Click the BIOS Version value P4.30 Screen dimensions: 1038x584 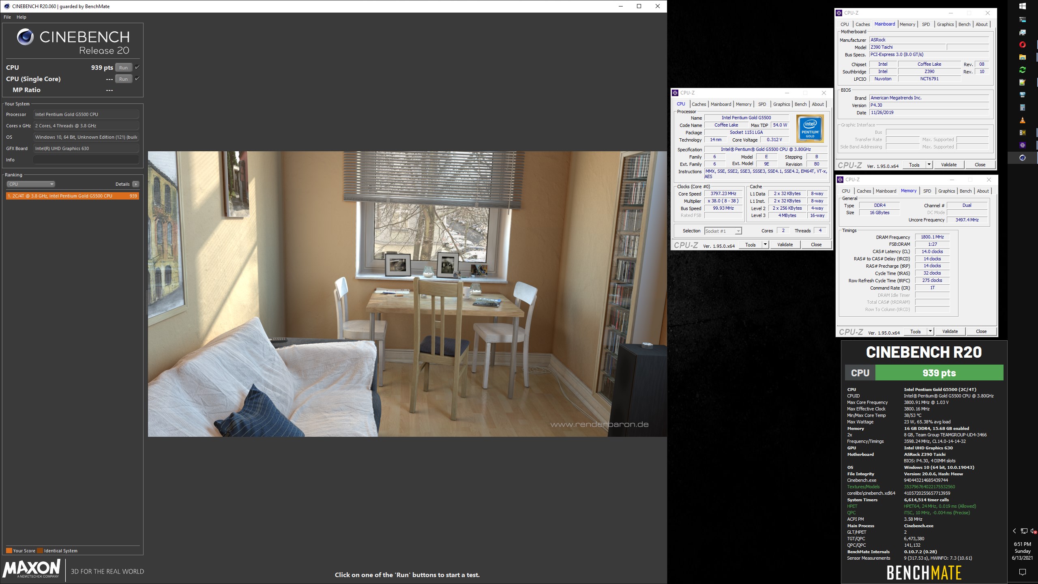tap(929, 105)
